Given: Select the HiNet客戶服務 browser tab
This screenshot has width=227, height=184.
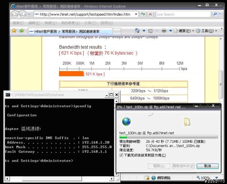Looking at the screenshot, I should point(70,32).
